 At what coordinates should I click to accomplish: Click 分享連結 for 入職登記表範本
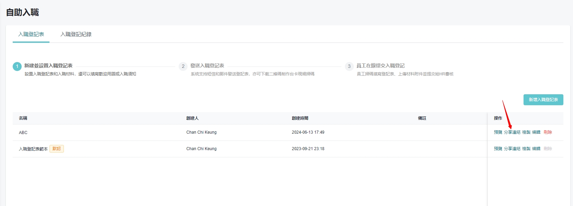point(512,149)
